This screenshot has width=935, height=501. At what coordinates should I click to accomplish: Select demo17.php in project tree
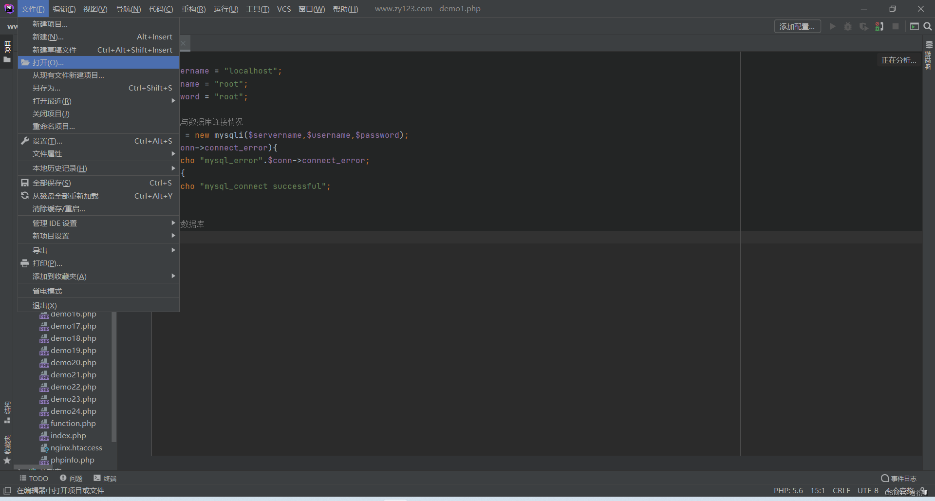[x=73, y=326]
